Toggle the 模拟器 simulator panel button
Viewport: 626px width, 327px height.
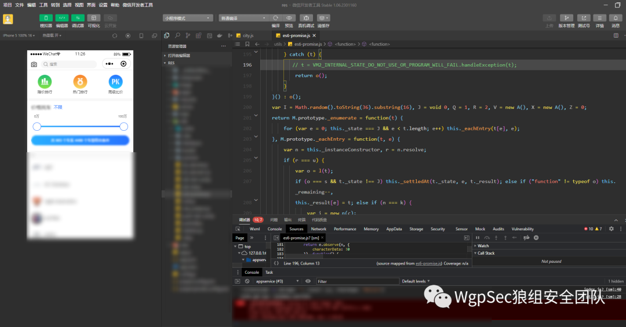coord(46,18)
